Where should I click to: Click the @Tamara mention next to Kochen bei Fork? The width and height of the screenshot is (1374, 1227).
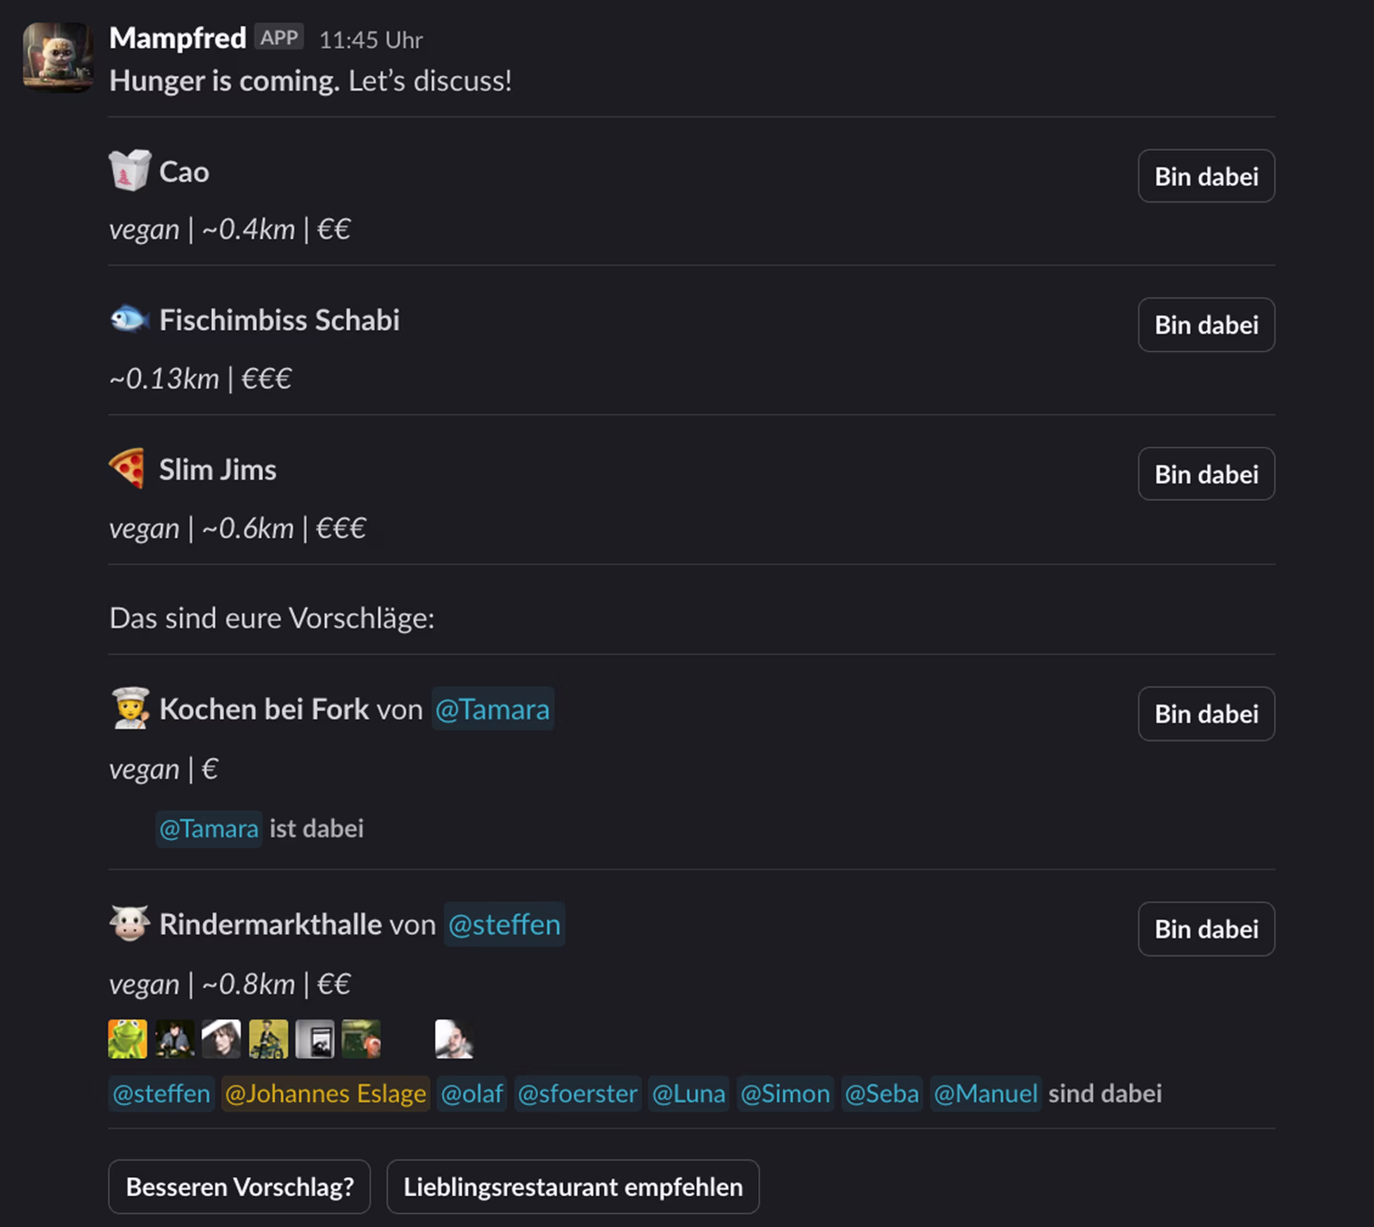tap(492, 709)
